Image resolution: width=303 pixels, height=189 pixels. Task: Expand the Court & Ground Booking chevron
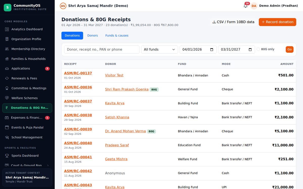tap(48, 166)
